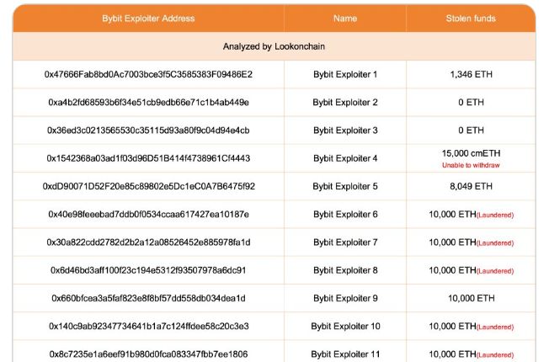549x362 pixels.
Task: Click the Stolen funds column header
Action: click(x=471, y=19)
